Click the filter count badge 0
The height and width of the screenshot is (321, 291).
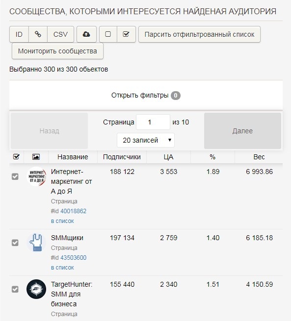point(176,96)
